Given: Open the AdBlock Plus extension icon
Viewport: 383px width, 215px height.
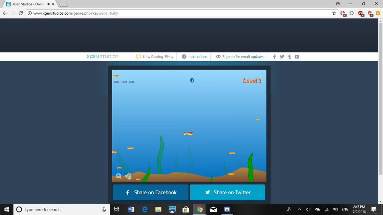Looking at the screenshot, I should (361, 13).
